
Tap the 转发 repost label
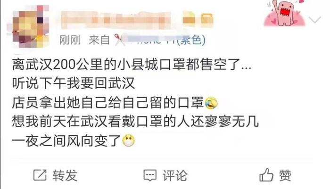point(65,175)
